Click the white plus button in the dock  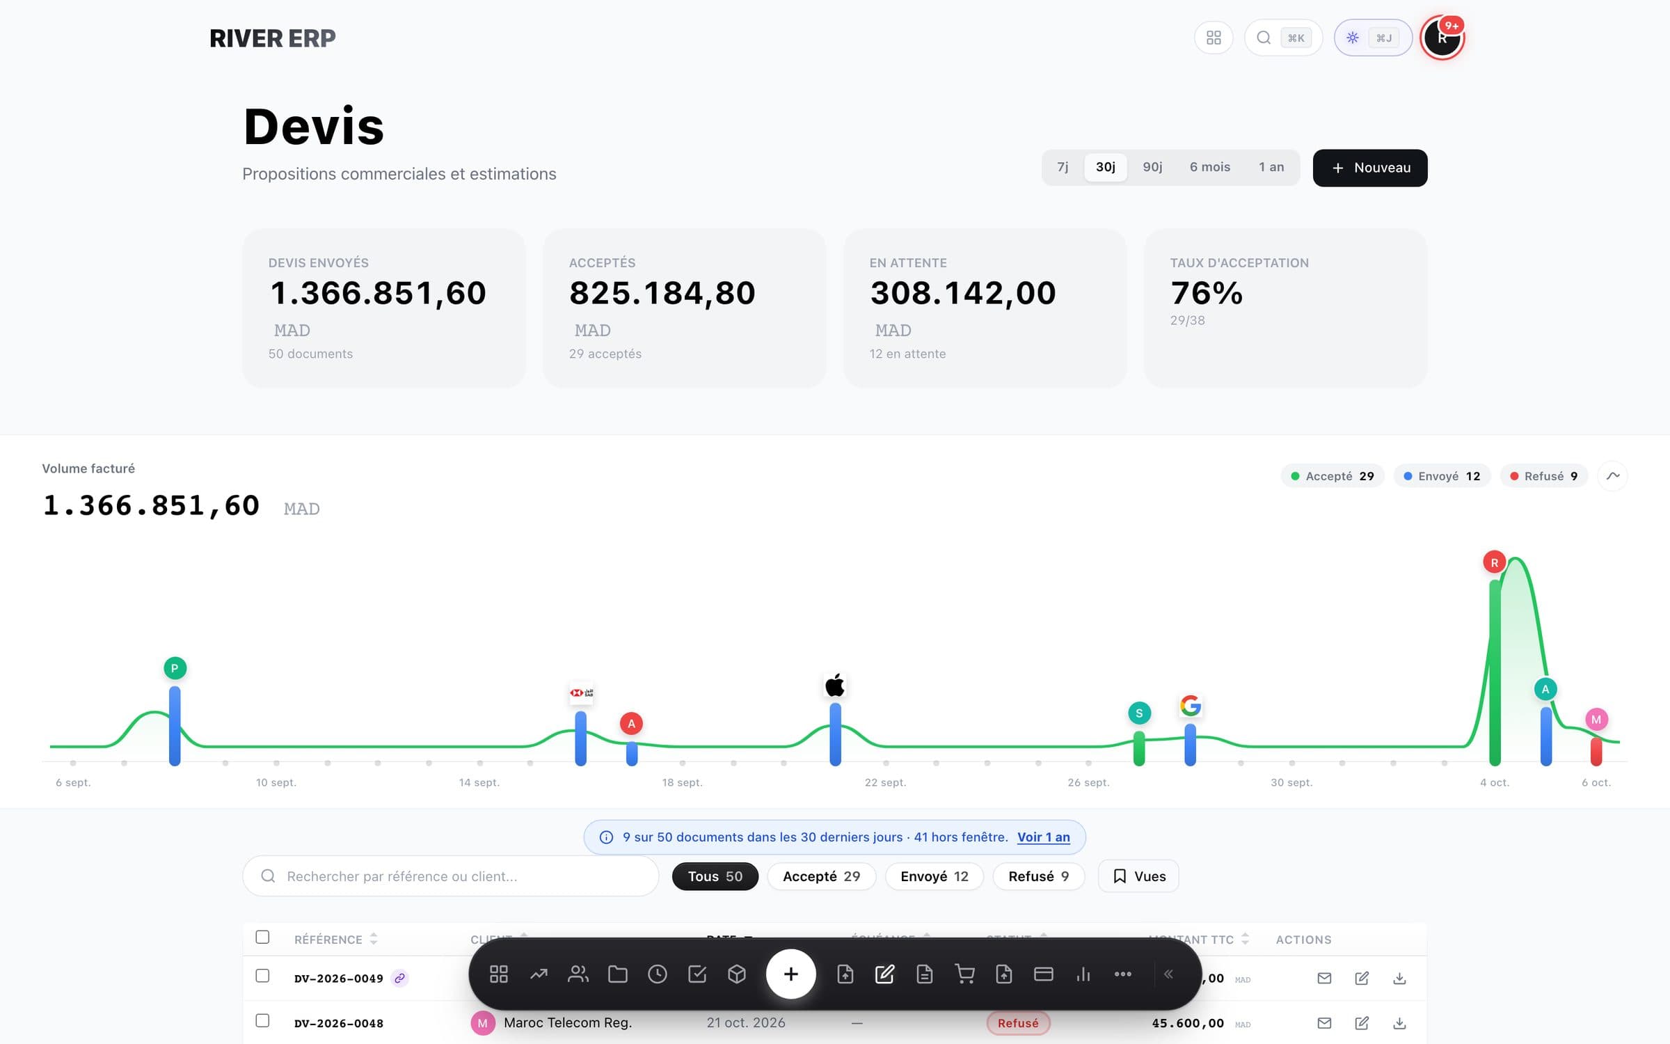(791, 974)
